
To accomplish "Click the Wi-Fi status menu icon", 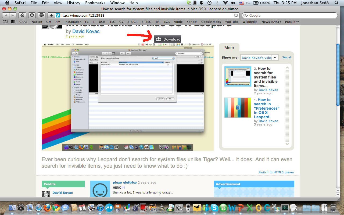I will (225, 3).
